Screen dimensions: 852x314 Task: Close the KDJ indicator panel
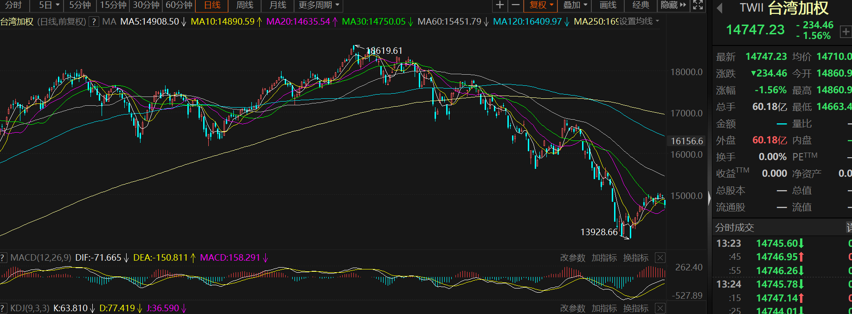[x=660, y=308]
